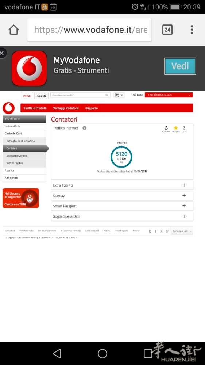This screenshot has width=205, height=365.
Task: Open Tariffe e Prodotti menu
Action: pyautogui.click(x=35, y=108)
